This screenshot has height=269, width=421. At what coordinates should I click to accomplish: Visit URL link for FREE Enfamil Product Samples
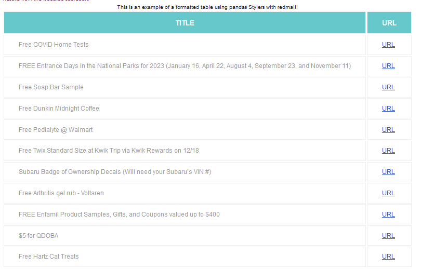[x=388, y=214]
